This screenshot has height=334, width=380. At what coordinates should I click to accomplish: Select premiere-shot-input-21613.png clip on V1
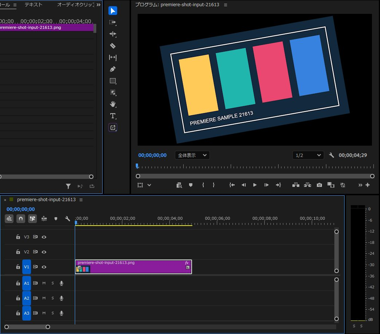coord(134,266)
